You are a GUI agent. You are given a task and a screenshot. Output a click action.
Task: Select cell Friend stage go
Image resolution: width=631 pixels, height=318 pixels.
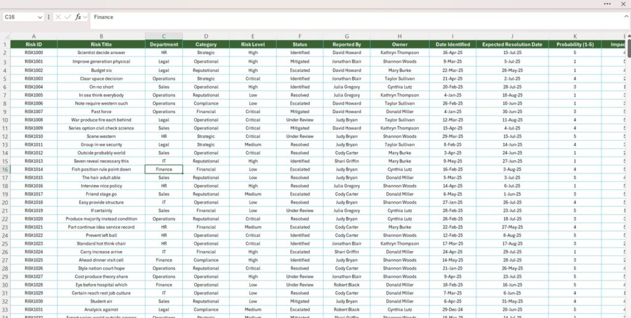click(x=102, y=194)
